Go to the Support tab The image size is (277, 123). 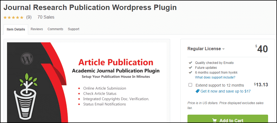point(74,29)
